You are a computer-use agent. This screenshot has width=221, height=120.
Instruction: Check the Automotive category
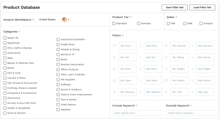5,53
